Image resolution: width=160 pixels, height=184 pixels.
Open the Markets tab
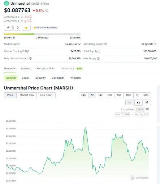click(x=26, y=69)
